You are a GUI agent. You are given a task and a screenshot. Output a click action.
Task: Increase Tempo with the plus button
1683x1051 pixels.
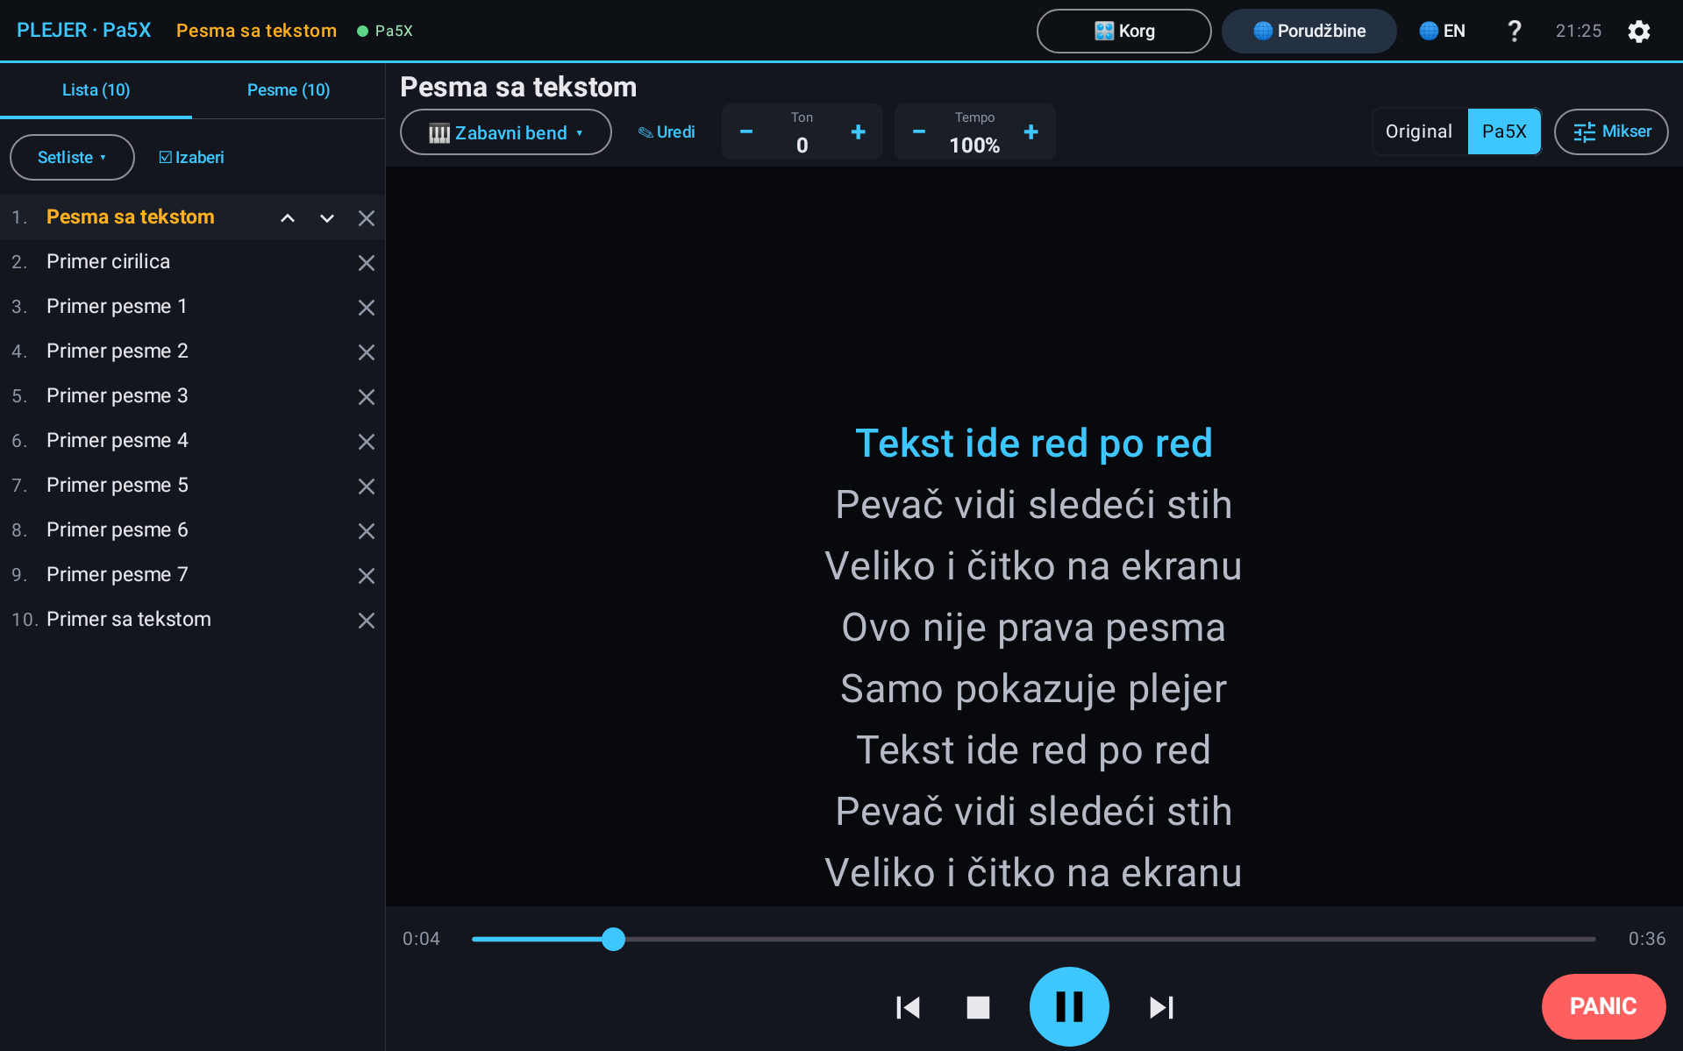(1031, 131)
